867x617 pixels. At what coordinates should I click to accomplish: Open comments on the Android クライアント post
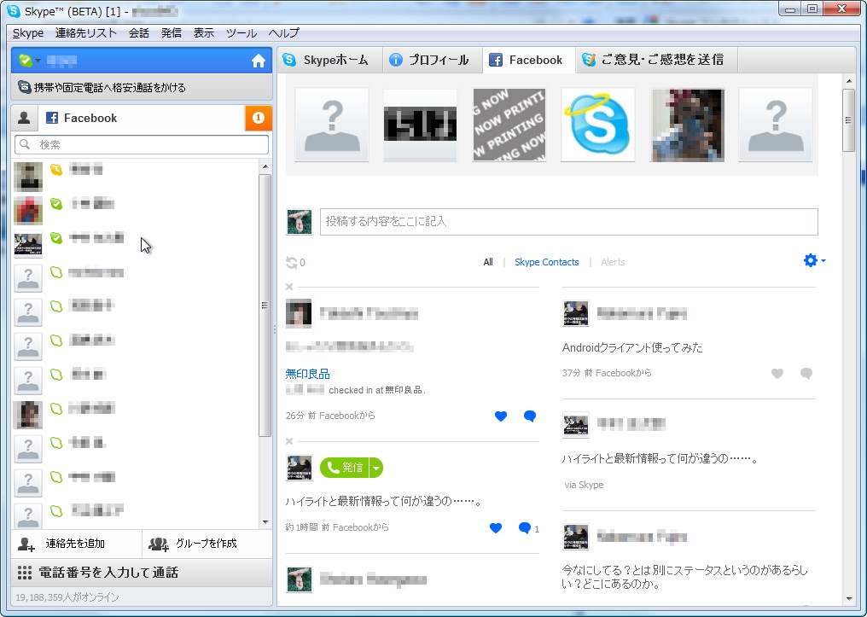[x=806, y=374]
